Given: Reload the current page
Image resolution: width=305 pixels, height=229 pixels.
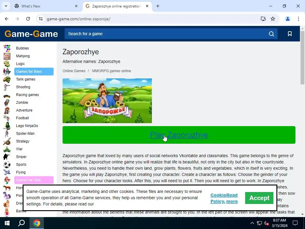Looking at the screenshot, I should pos(28,19).
